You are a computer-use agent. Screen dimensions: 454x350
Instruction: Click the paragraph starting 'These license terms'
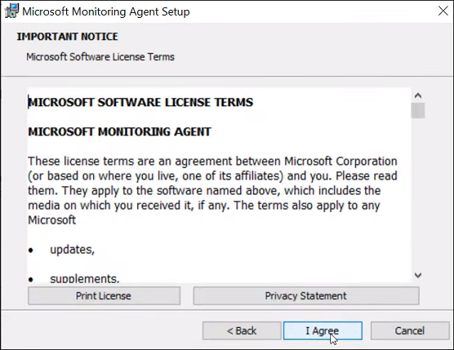212,190
